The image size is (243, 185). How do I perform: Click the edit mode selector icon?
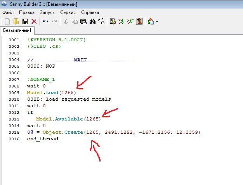click(x=151, y=21)
